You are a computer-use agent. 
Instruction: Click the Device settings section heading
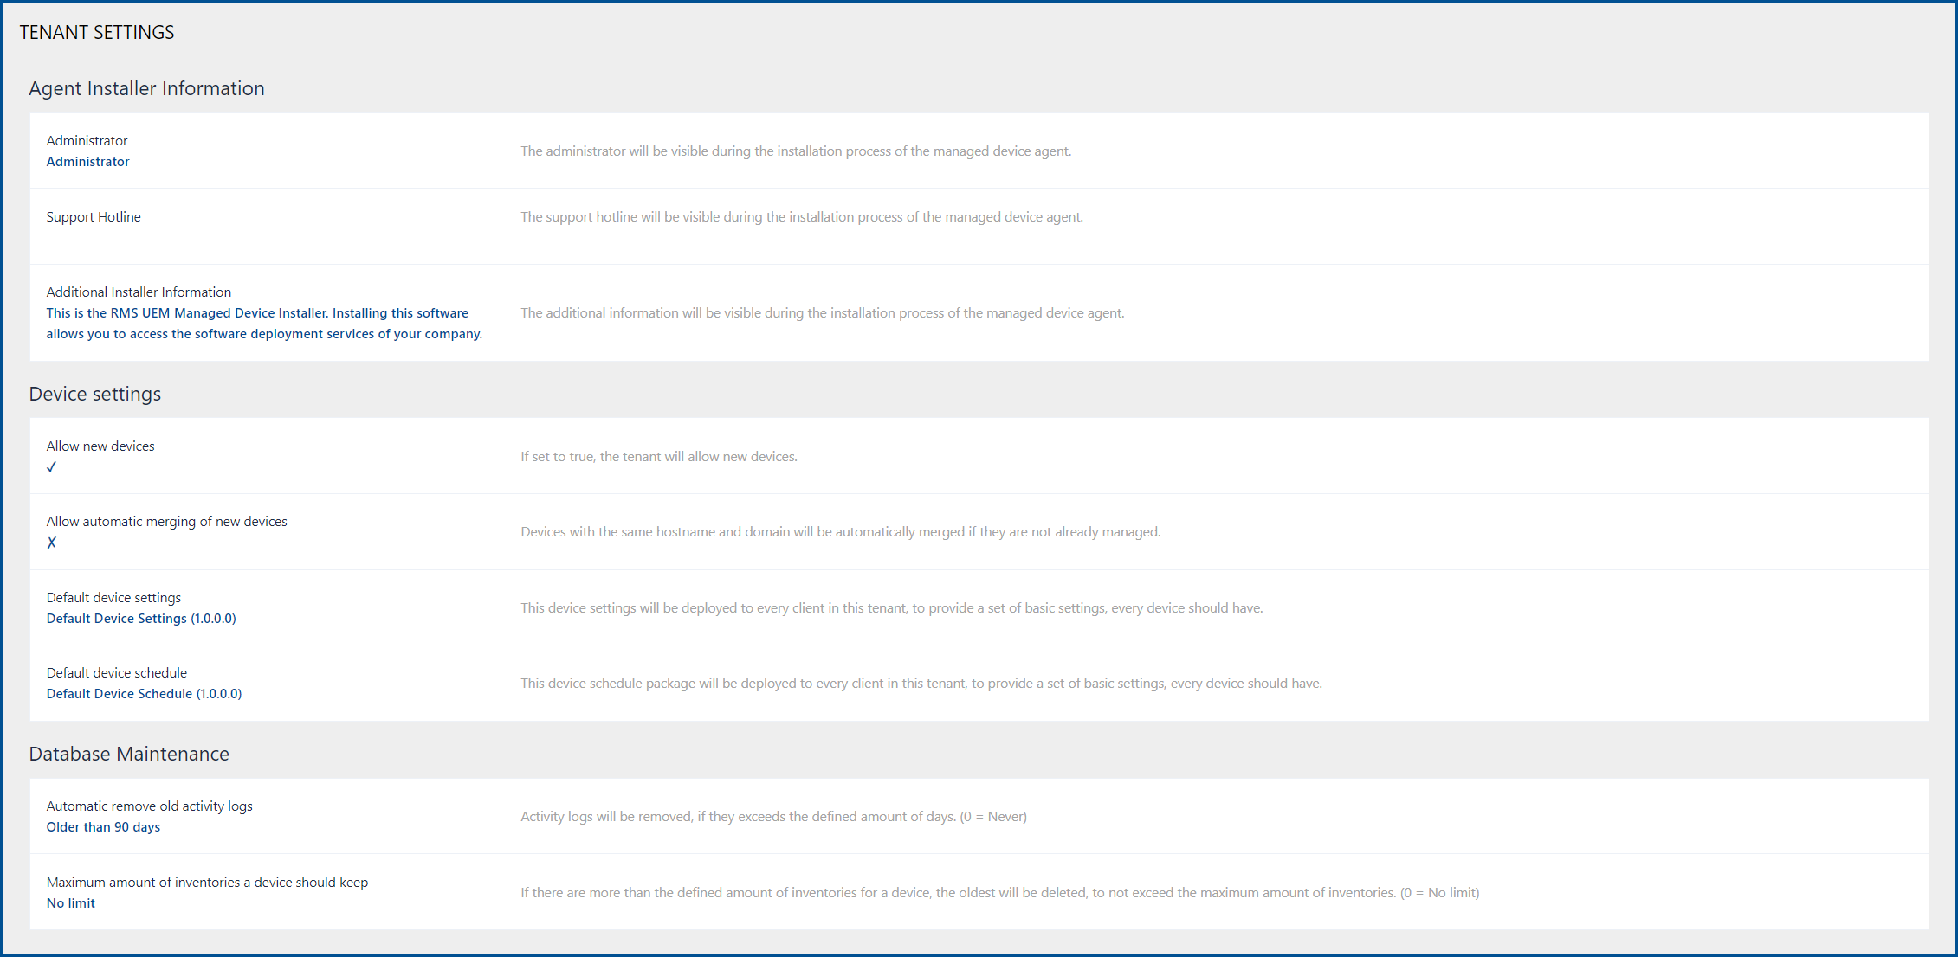pyautogui.click(x=94, y=394)
